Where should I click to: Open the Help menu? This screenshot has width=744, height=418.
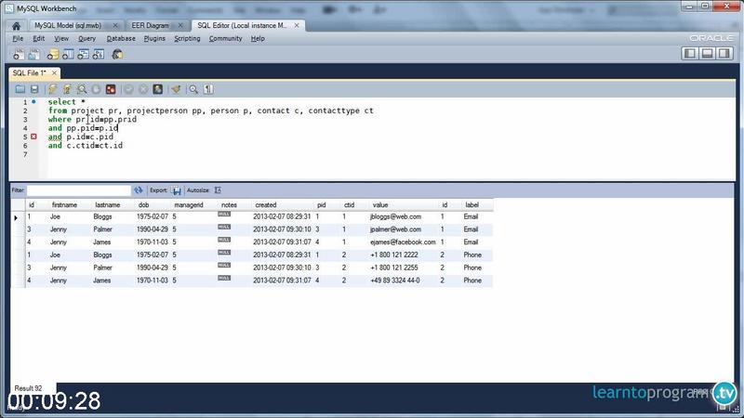pyautogui.click(x=258, y=38)
